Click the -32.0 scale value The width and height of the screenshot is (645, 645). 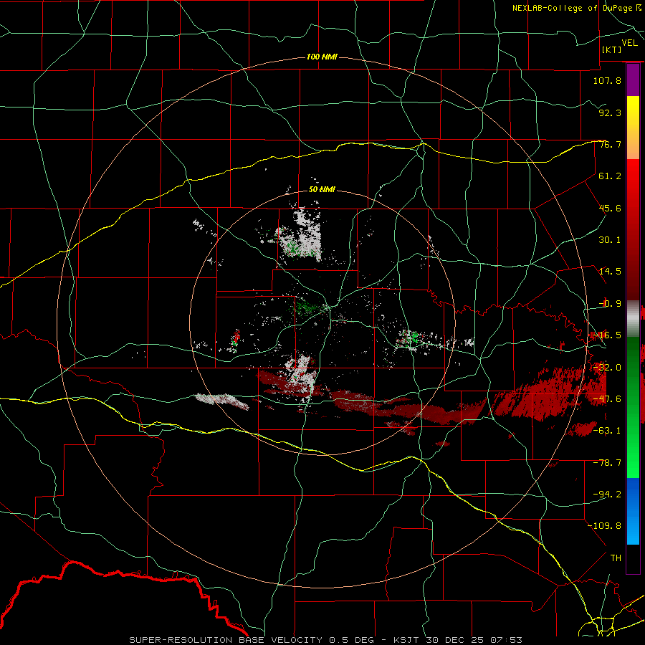(607, 368)
